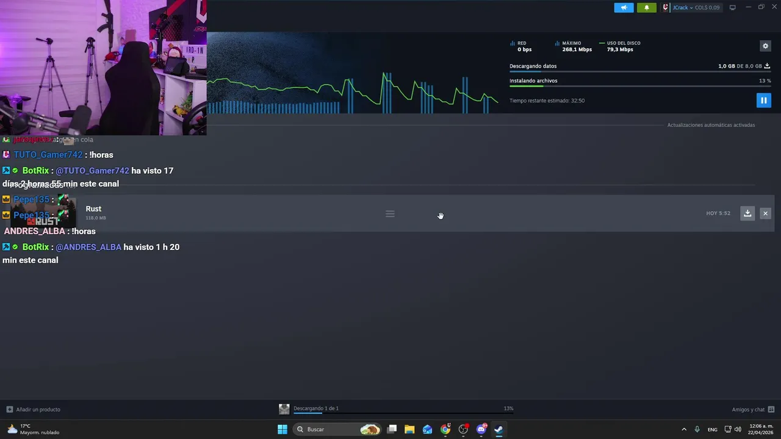Open the weather widget showing 17°C
This screenshot has height=439, width=781.
point(34,429)
